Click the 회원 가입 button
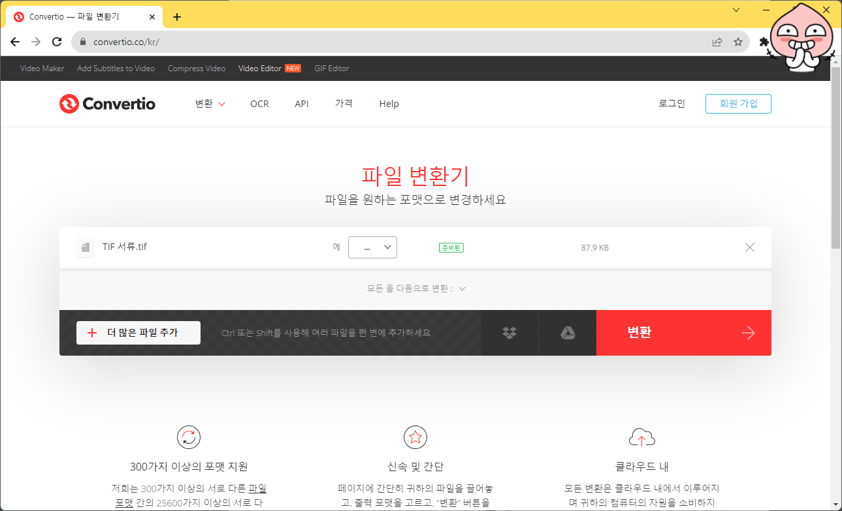 click(x=738, y=103)
